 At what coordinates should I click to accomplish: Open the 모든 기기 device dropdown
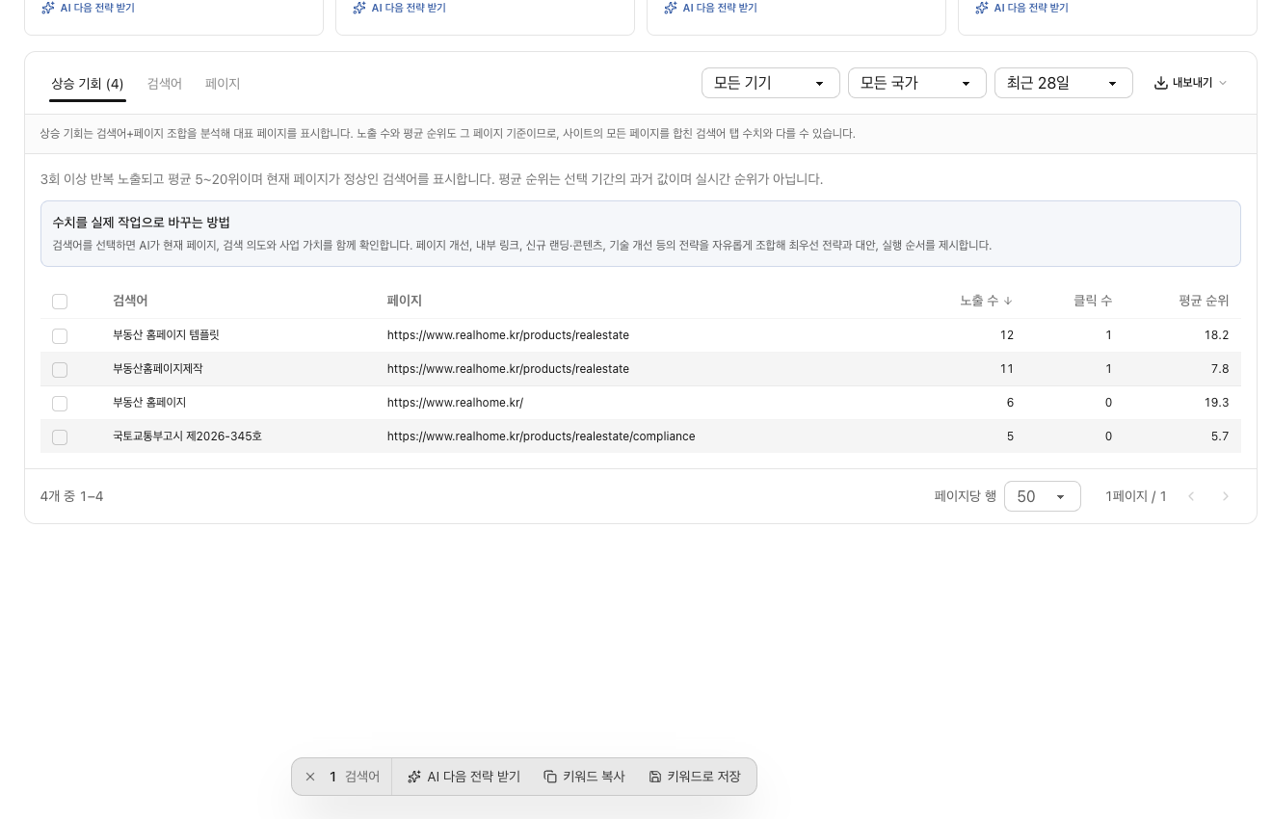coord(771,83)
